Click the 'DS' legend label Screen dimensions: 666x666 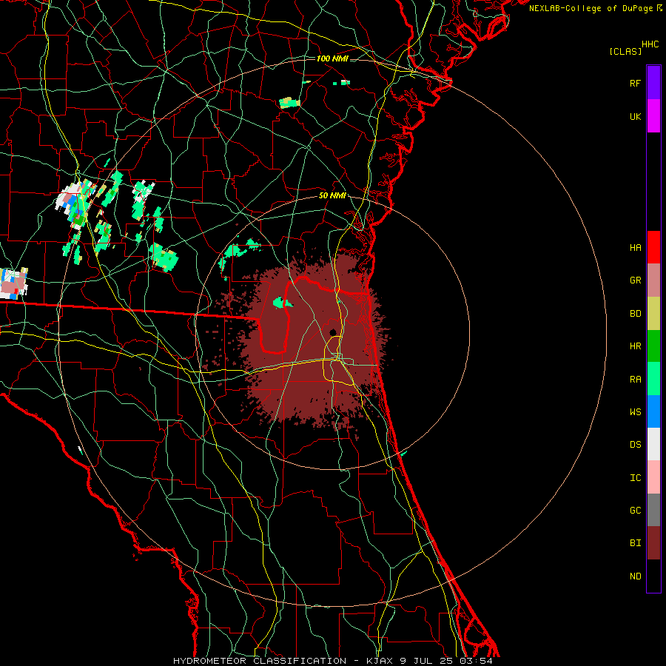tap(635, 445)
